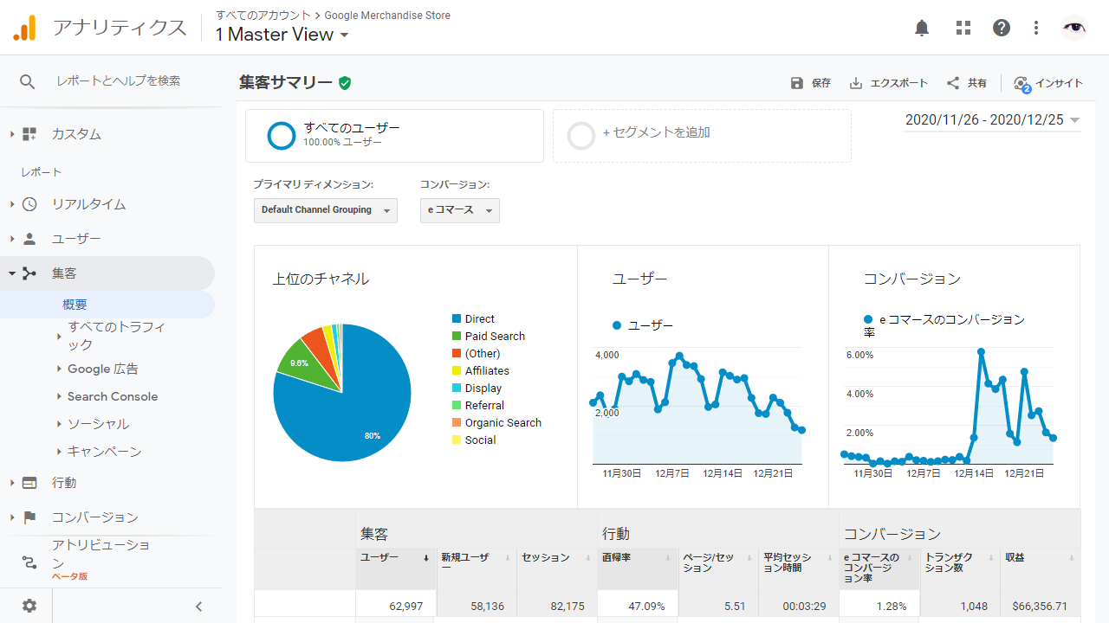Sort by the ユーザー column arrow
The image size is (1109, 623).
[x=426, y=558]
